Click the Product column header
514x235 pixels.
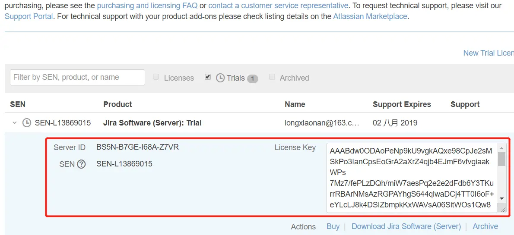[x=117, y=104]
